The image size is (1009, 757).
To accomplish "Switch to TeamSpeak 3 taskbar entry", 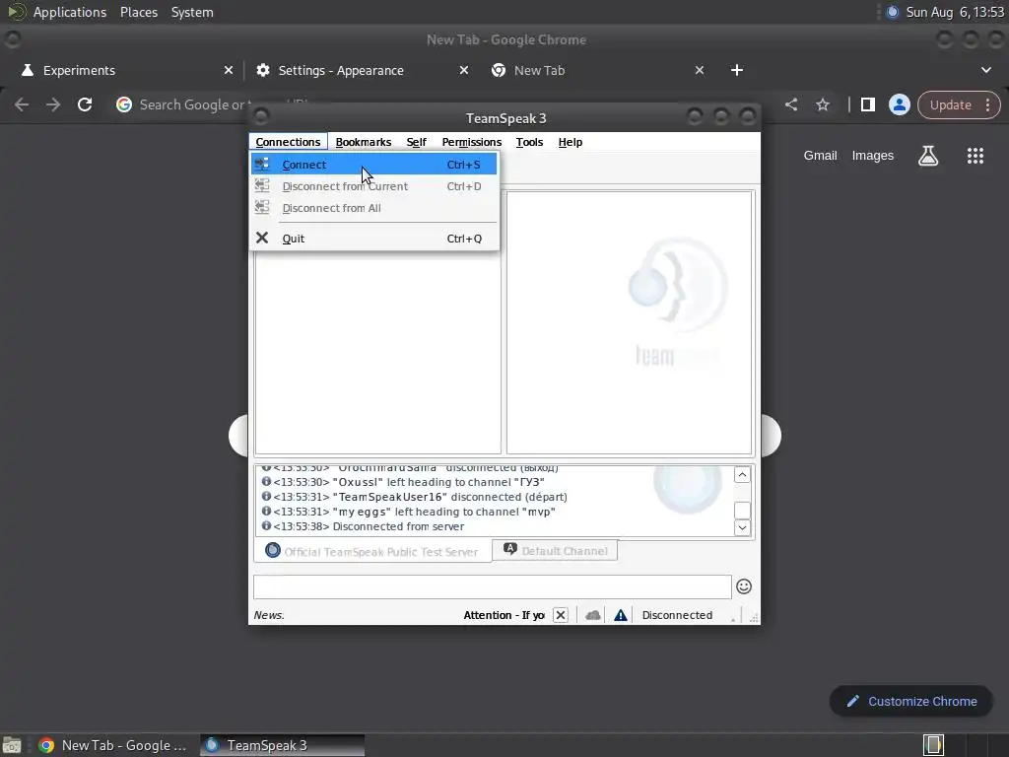I will pyautogui.click(x=282, y=745).
